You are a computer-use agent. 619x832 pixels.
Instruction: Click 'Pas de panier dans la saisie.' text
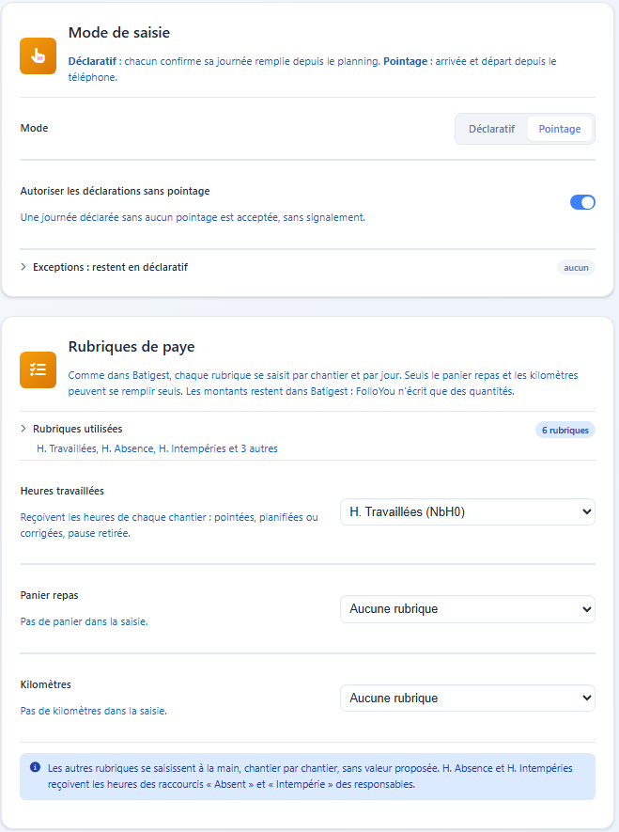(84, 621)
